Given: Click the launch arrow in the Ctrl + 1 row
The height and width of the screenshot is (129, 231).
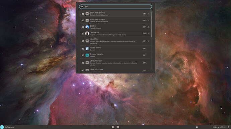Looking at the screenshot, I should [83, 14].
